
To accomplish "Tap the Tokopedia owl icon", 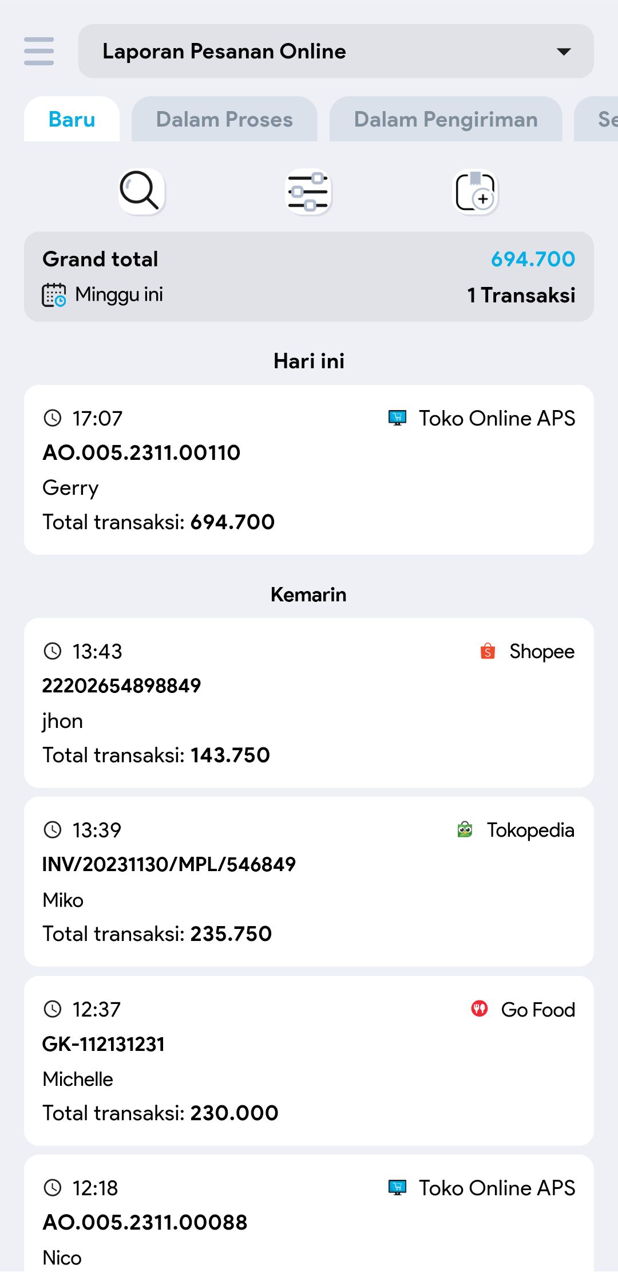I will click(465, 829).
